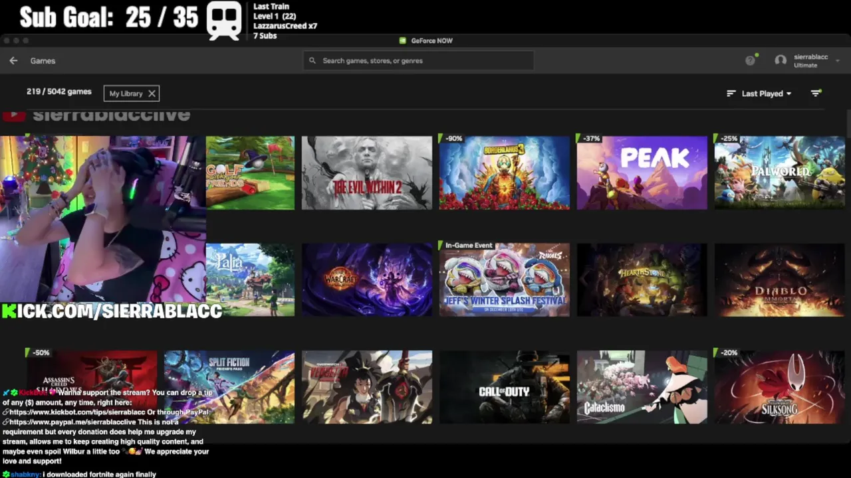Open the Overwatch game tile
This screenshot has width=851, height=478.
pyautogui.click(x=367, y=387)
